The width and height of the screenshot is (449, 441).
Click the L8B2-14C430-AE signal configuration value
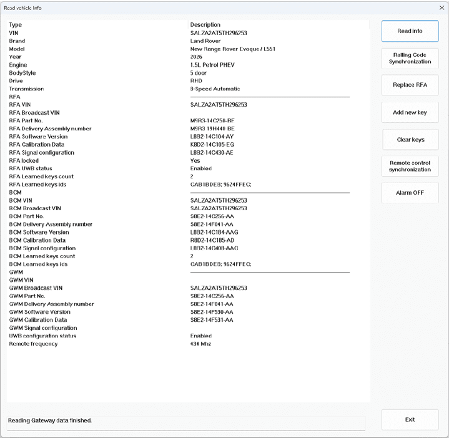tap(212, 153)
